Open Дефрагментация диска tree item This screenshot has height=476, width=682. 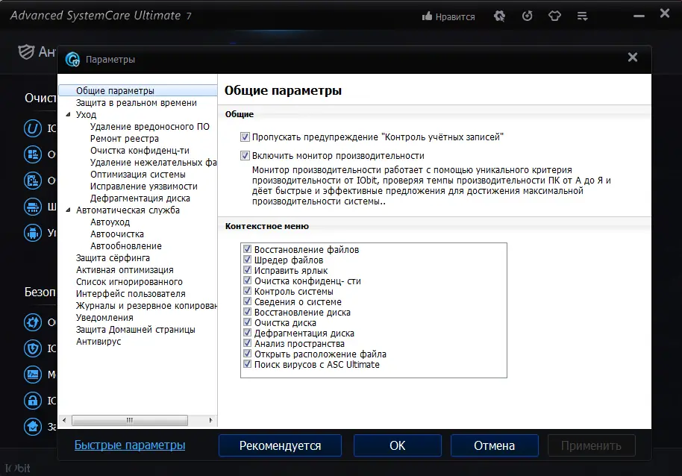pos(140,198)
